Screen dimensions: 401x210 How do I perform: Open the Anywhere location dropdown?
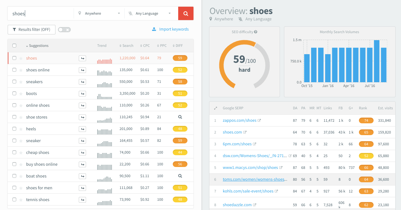(x=99, y=13)
